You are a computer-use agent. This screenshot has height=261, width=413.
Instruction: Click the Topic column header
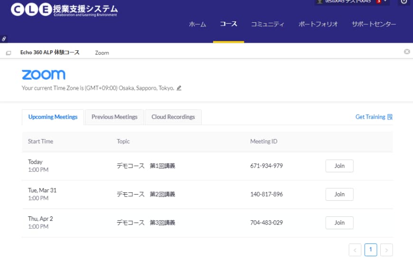point(123,141)
